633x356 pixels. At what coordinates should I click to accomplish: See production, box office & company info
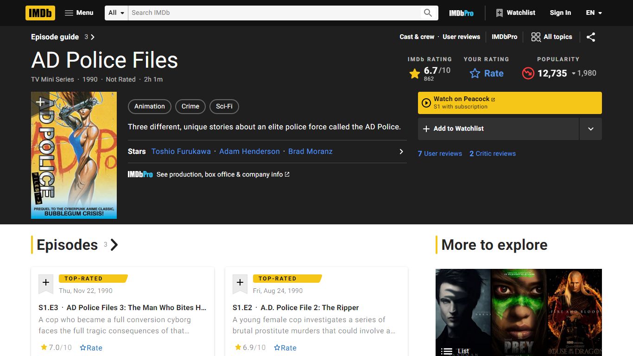pos(223,174)
